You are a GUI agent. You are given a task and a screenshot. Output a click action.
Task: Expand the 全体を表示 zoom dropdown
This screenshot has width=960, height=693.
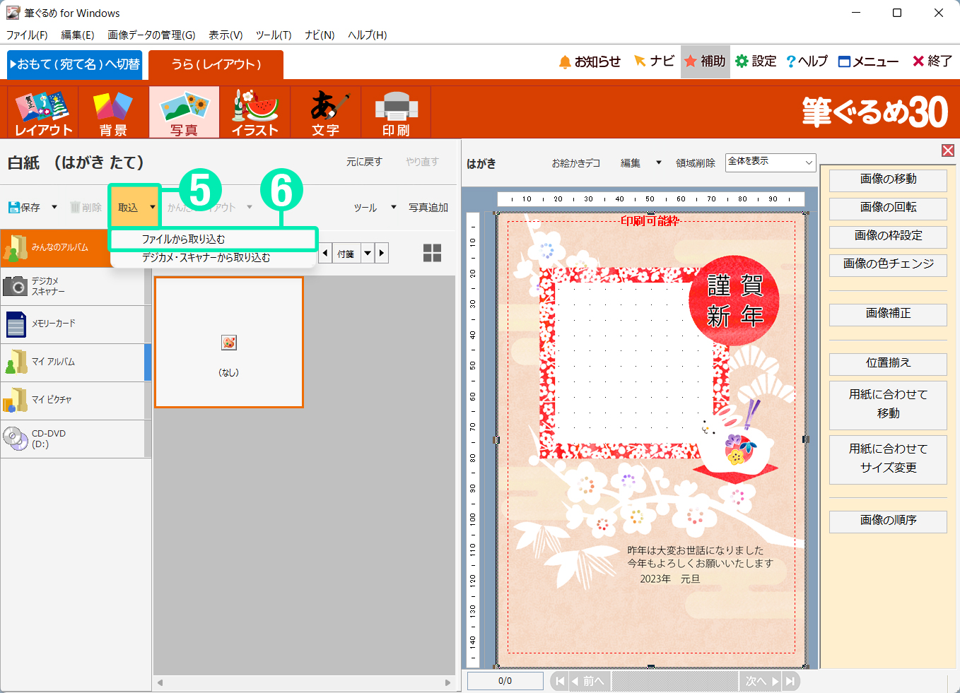coord(808,162)
